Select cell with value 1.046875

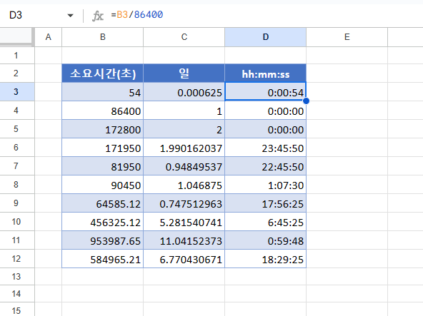pos(184,185)
